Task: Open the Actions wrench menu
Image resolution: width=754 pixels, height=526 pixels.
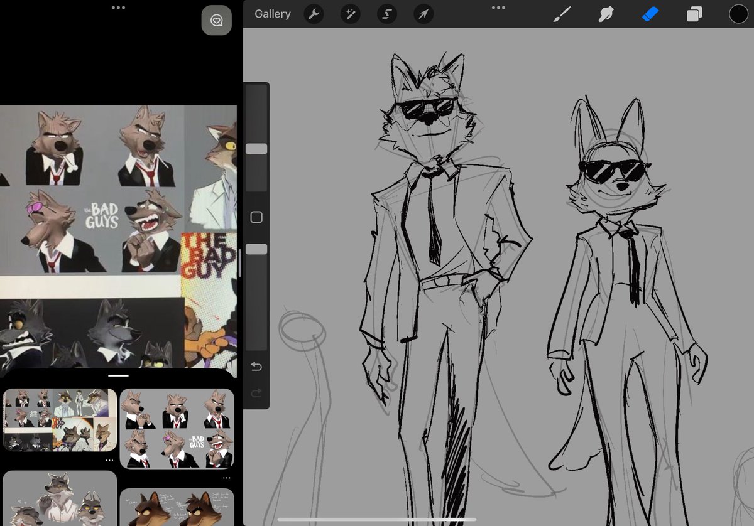Action: (314, 14)
